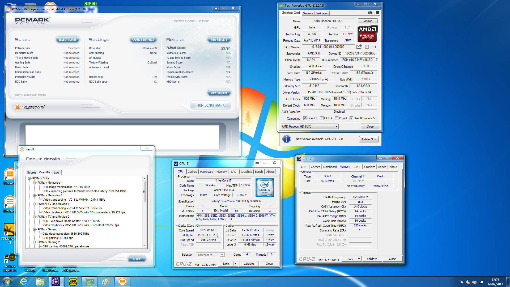Open the Processor #1 selection dropdown
This screenshot has height=287, width=510.
click(x=210, y=255)
